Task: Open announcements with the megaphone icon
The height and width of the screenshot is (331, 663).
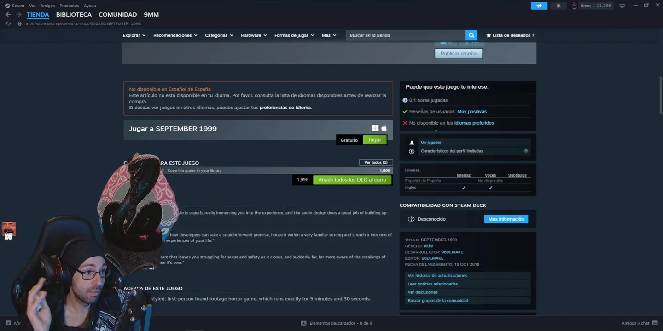Action: [x=539, y=6]
